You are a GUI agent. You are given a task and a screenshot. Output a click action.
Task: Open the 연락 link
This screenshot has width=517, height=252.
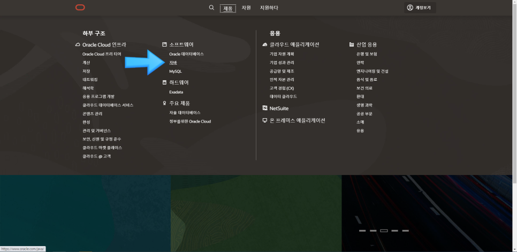(360, 63)
